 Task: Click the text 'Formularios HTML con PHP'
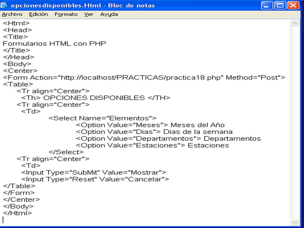(54, 44)
